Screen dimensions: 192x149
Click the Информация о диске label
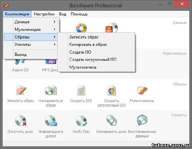tap(51, 134)
